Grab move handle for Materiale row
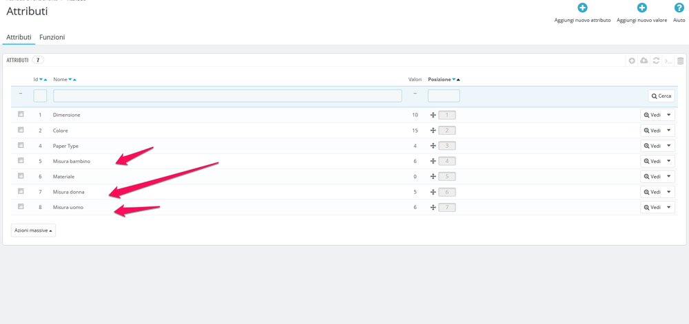Viewport: 689px width, 324px height. point(433,176)
